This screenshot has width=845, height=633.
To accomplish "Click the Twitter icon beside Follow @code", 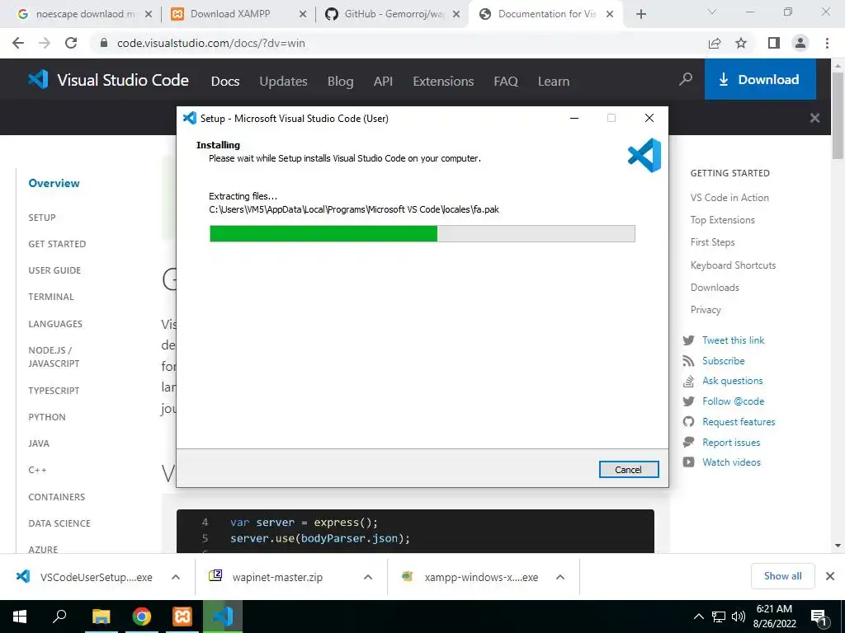I will click(x=688, y=401).
